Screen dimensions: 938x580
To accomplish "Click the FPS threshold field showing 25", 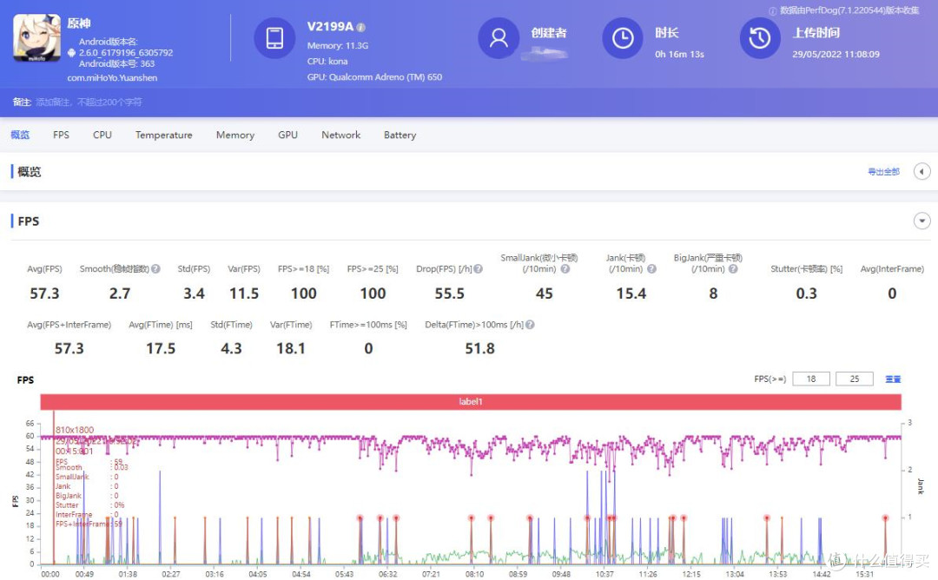I will point(855,379).
